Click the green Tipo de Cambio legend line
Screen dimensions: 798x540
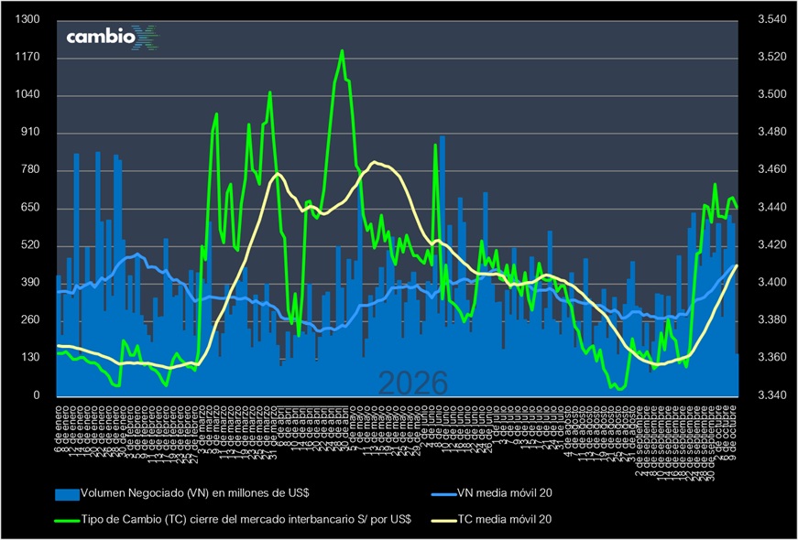[x=67, y=520]
